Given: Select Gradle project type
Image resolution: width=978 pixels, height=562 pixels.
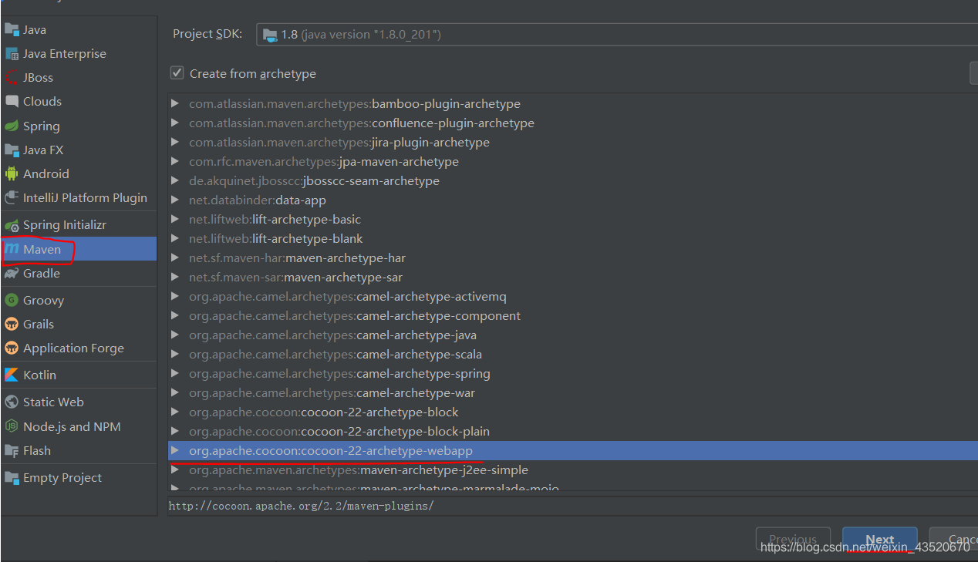Looking at the screenshot, I should (79, 274).
